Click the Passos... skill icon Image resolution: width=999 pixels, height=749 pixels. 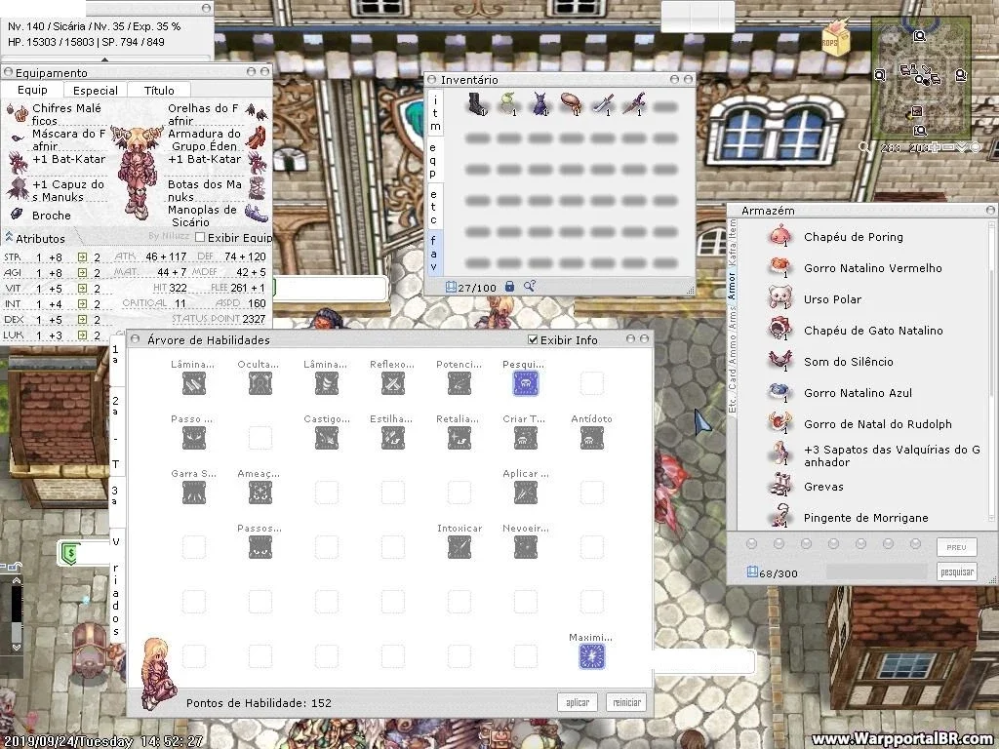coord(260,547)
